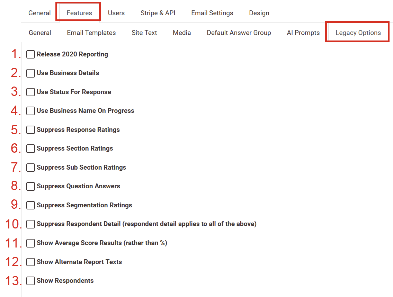Check Use Status For Response option
Viewport: 393px width, 297px height.
point(31,92)
